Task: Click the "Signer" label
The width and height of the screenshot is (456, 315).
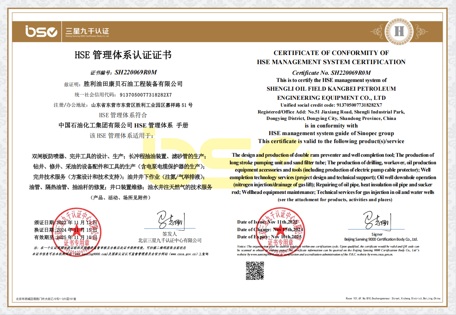Action: (x=377, y=234)
